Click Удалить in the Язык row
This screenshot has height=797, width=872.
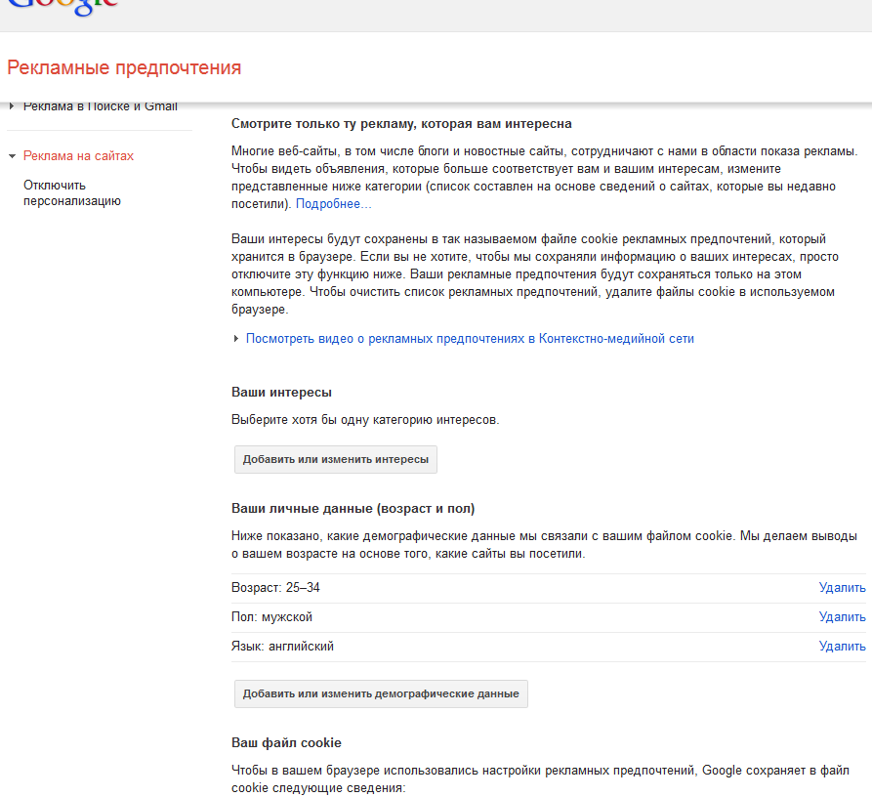tap(842, 647)
